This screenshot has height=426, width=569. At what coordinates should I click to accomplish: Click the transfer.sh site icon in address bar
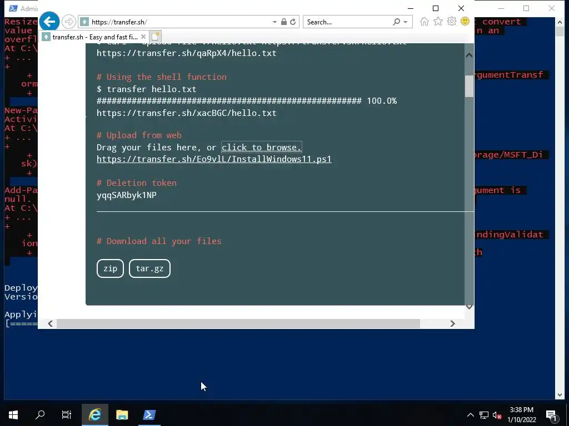click(84, 22)
